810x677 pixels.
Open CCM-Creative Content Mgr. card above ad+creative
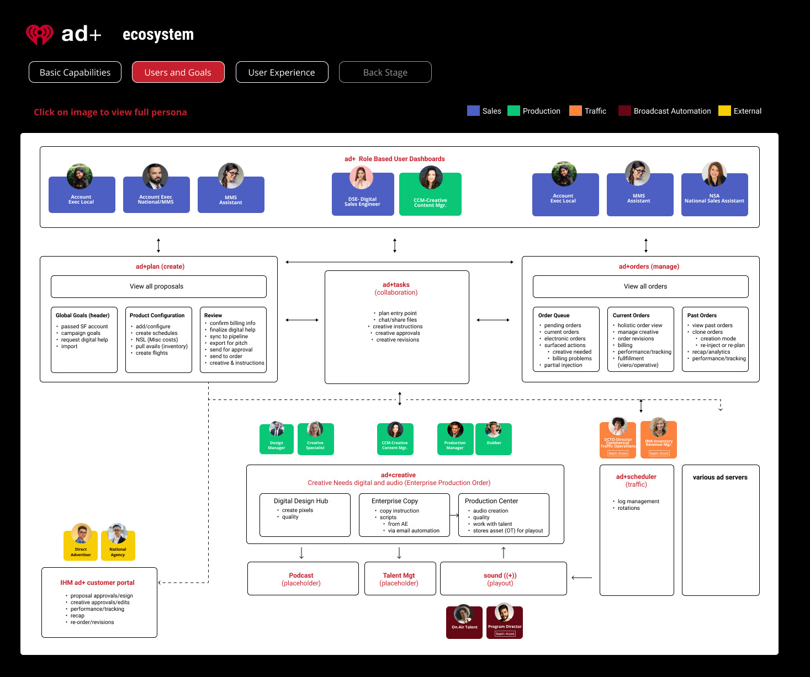click(x=395, y=439)
